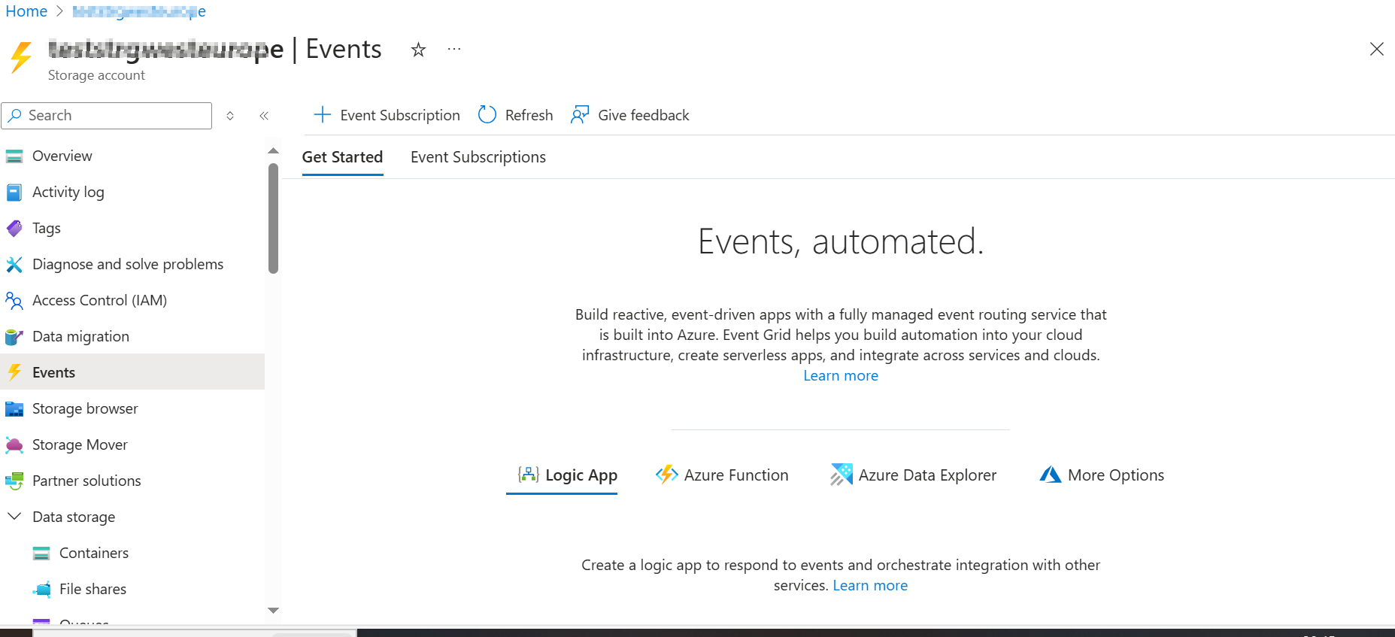Viewport: 1395px width, 637px height.
Task: Favorite this page with the star icon
Action: pyautogui.click(x=418, y=50)
